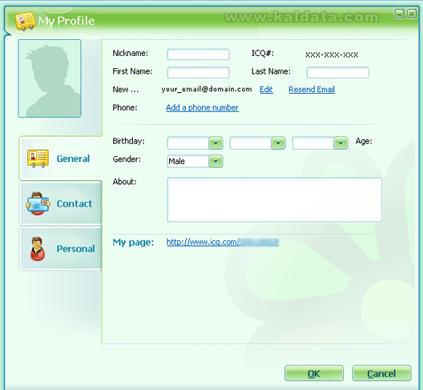Click the Age: label
The width and height of the screenshot is (423, 390).
[364, 141]
